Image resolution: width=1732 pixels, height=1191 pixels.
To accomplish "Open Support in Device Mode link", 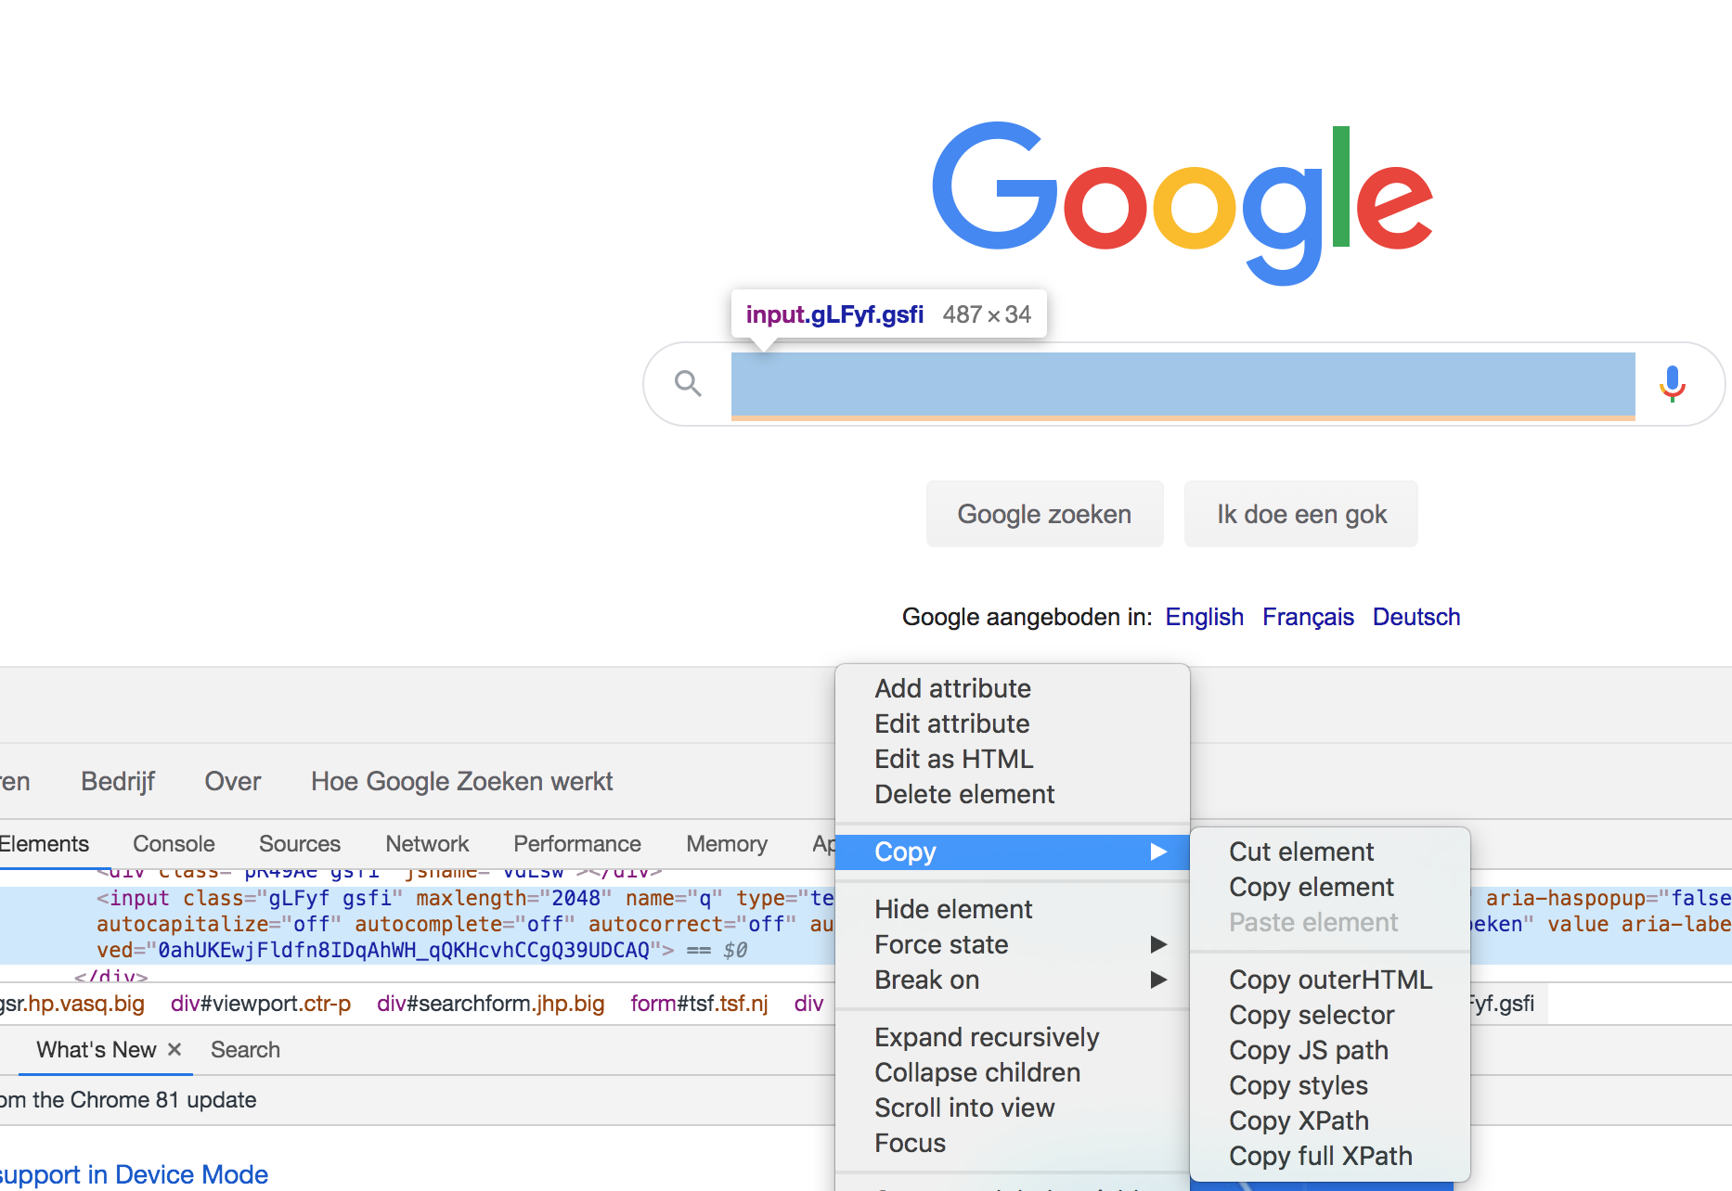I will click(x=134, y=1174).
